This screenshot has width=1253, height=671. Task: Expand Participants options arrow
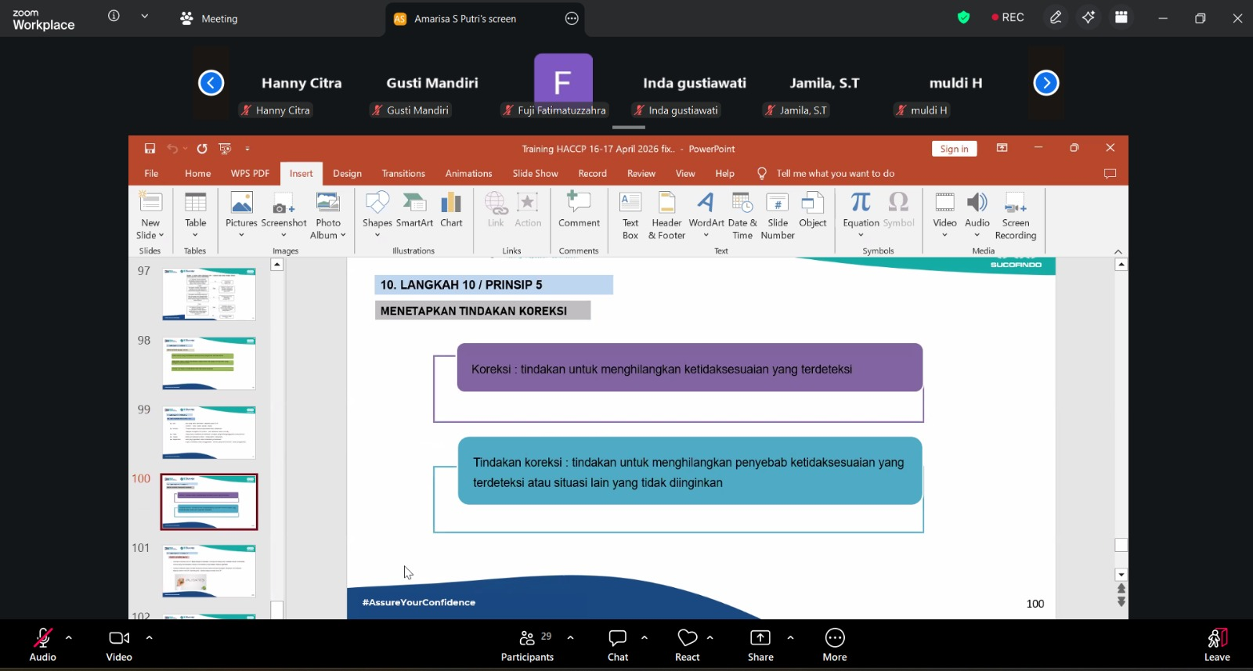[570, 637]
